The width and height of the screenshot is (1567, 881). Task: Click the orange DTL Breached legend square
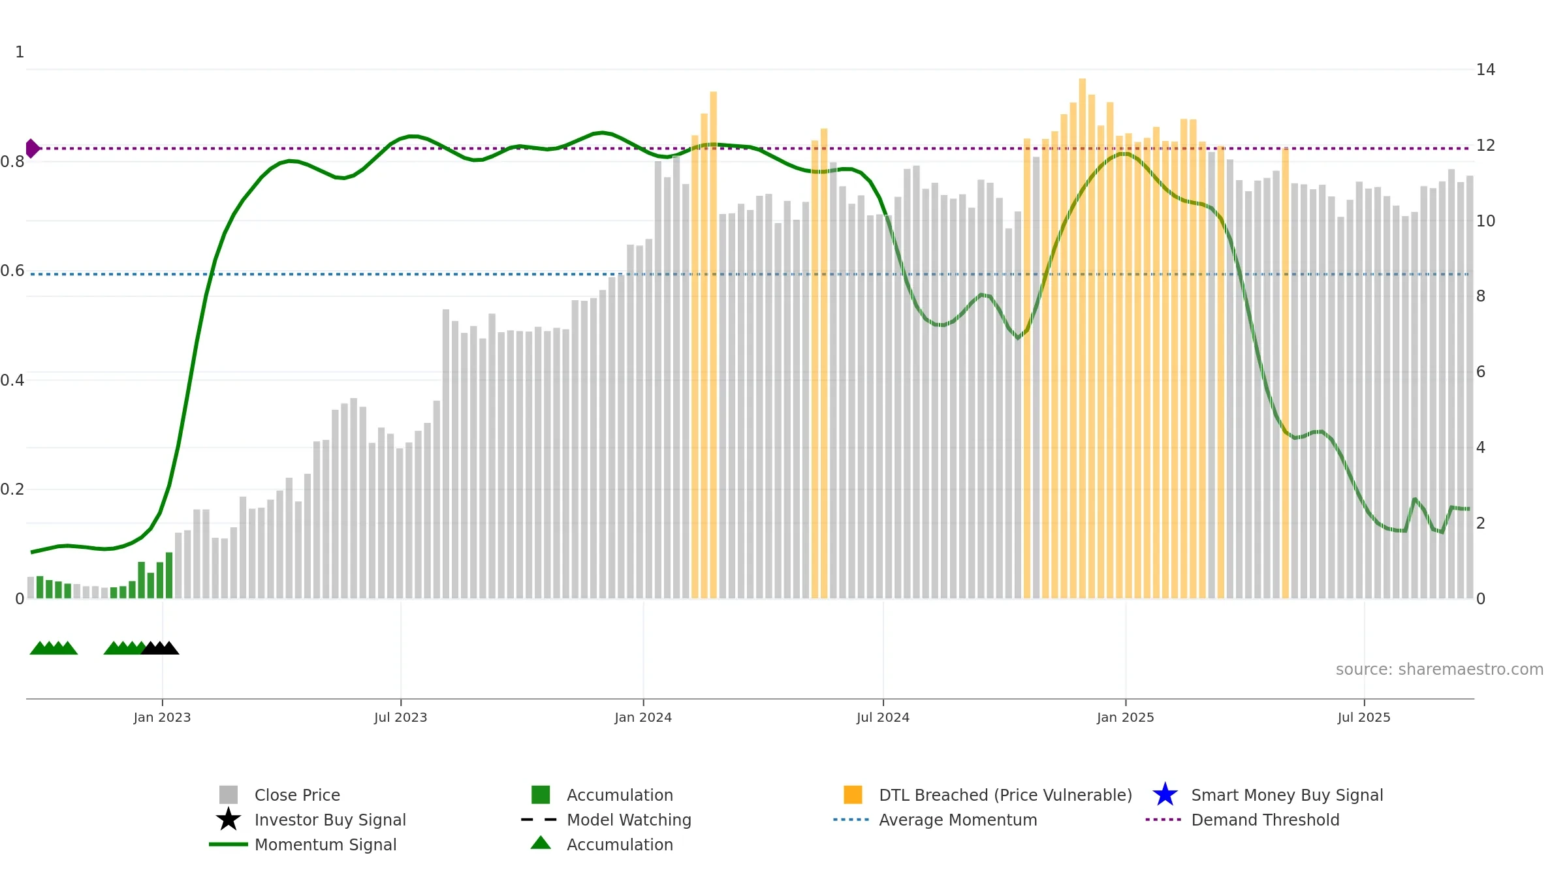[x=853, y=795]
